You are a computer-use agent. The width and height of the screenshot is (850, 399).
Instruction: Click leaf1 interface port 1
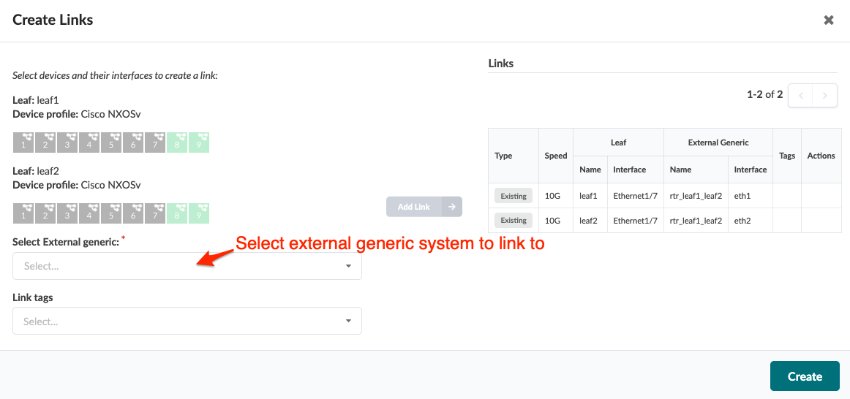[x=23, y=142]
